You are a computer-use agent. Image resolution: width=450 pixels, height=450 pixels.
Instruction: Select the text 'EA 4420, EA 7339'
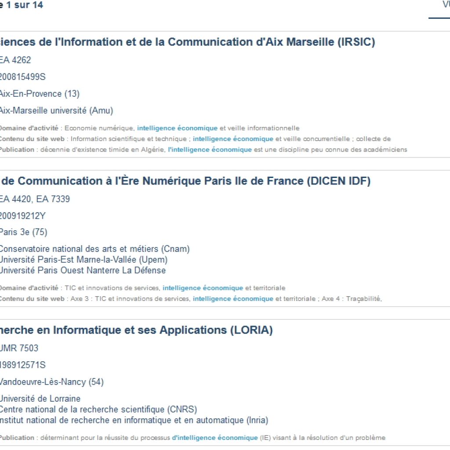click(35, 199)
